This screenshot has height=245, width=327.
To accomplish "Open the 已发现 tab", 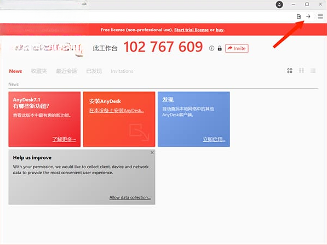I will click(94, 71).
